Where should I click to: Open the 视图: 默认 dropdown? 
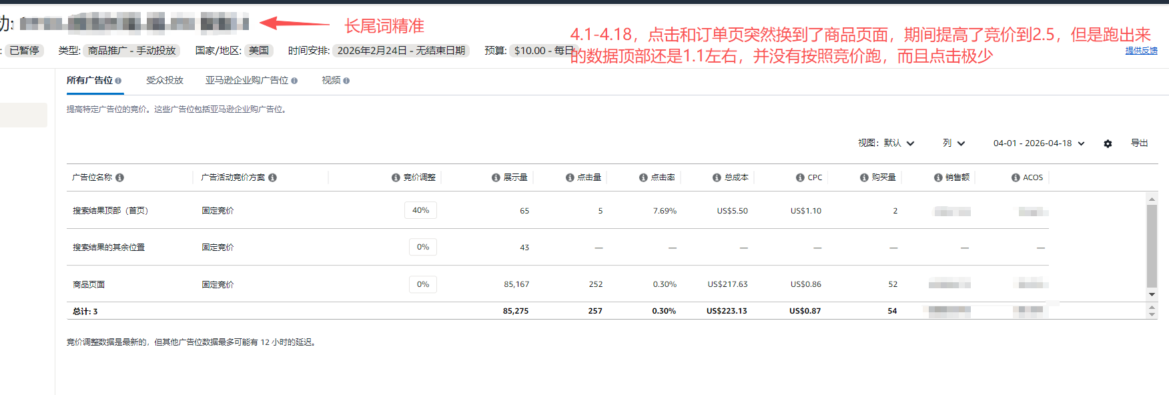(x=885, y=143)
